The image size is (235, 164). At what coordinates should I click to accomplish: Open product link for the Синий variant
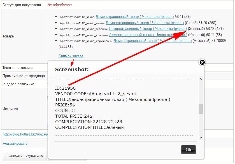click(145, 23)
